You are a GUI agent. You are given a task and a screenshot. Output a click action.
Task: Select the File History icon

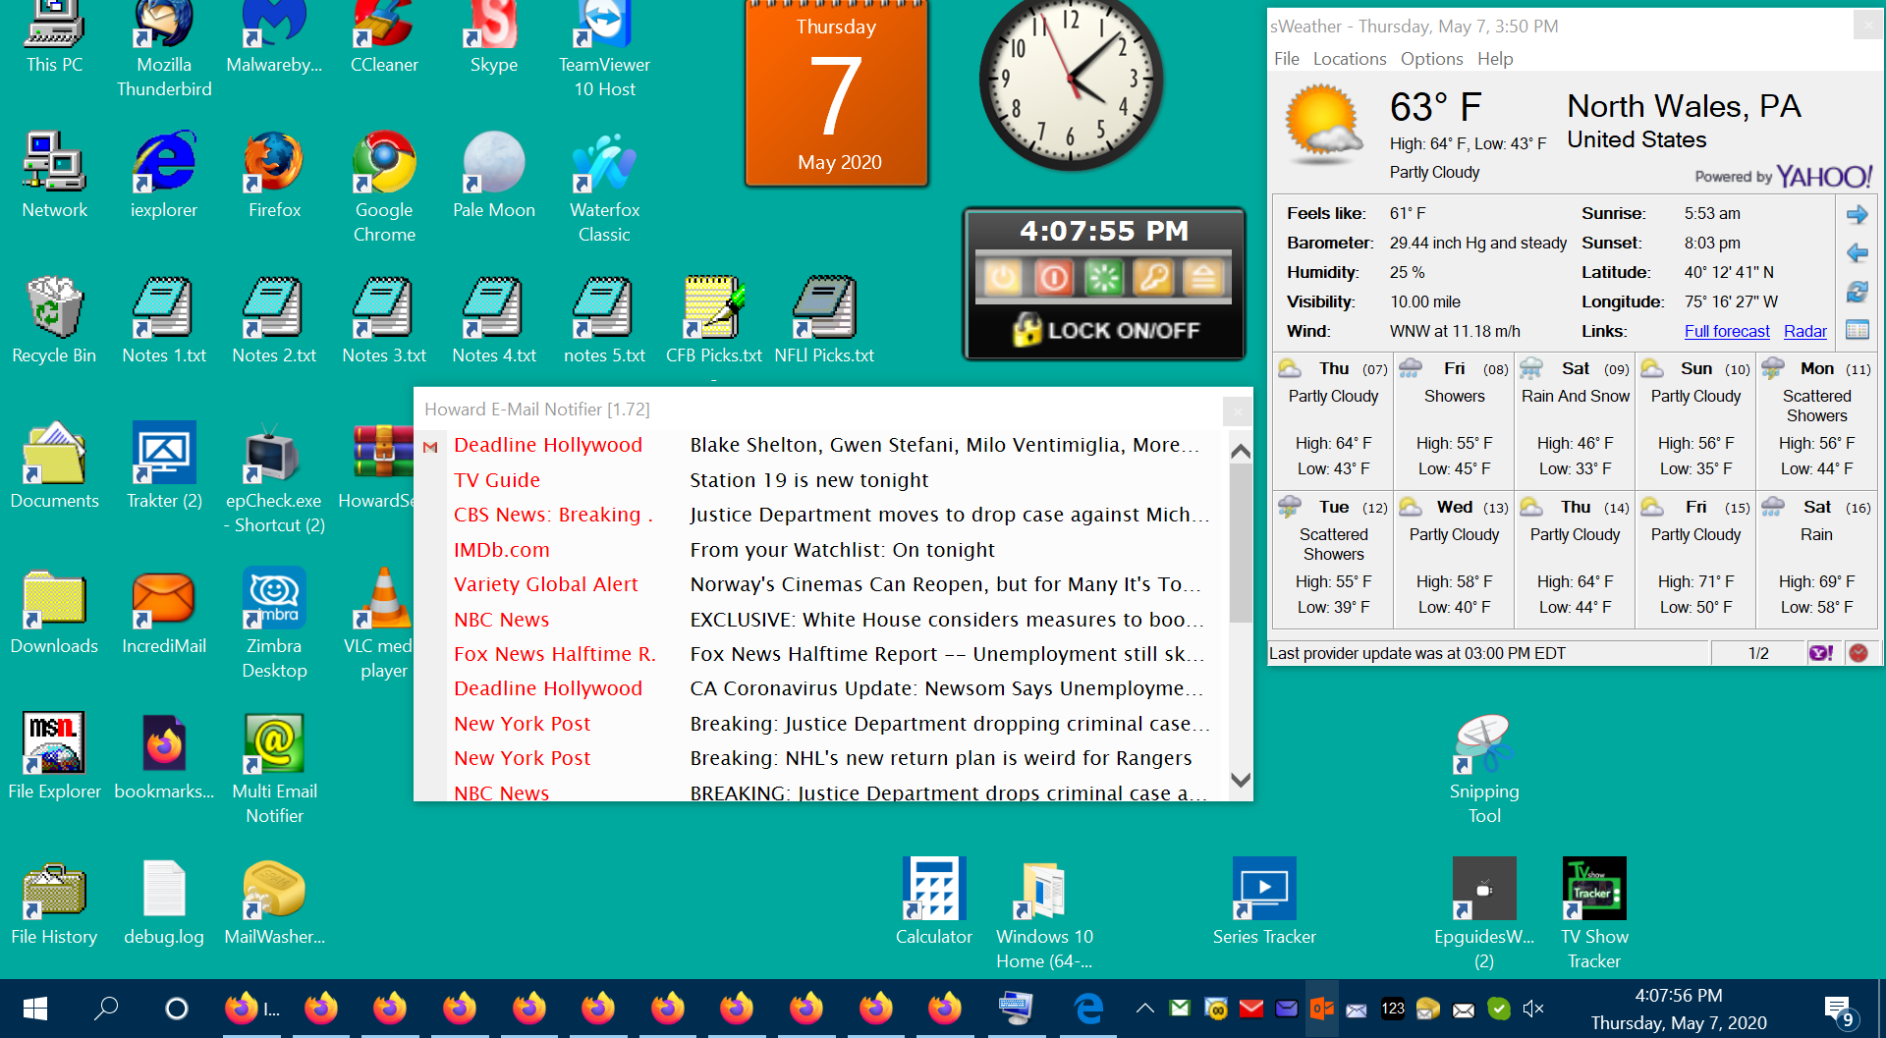(54, 903)
